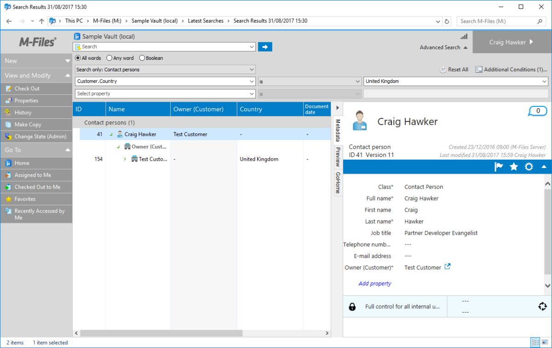
Task: Open Additional Conditions (1)
Action: [511, 70]
